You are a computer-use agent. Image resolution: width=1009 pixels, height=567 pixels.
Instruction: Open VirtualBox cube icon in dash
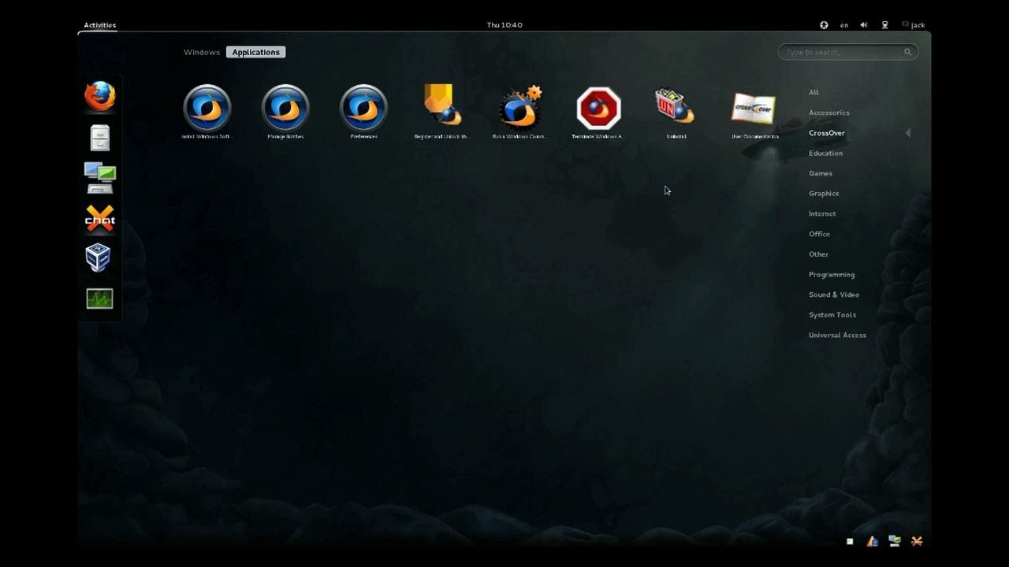coord(98,258)
